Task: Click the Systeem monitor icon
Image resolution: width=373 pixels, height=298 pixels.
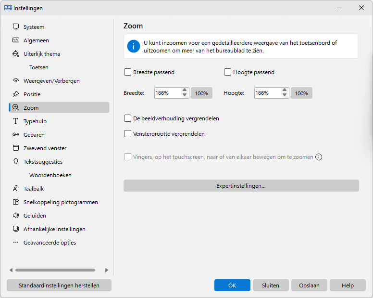Action: click(x=16, y=26)
